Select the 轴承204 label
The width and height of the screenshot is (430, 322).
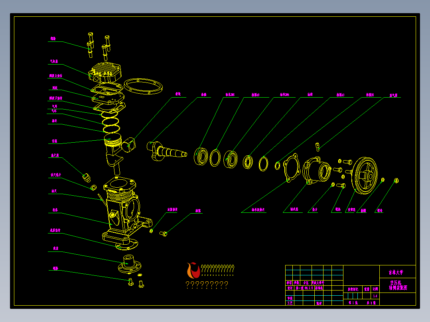click(284, 94)
